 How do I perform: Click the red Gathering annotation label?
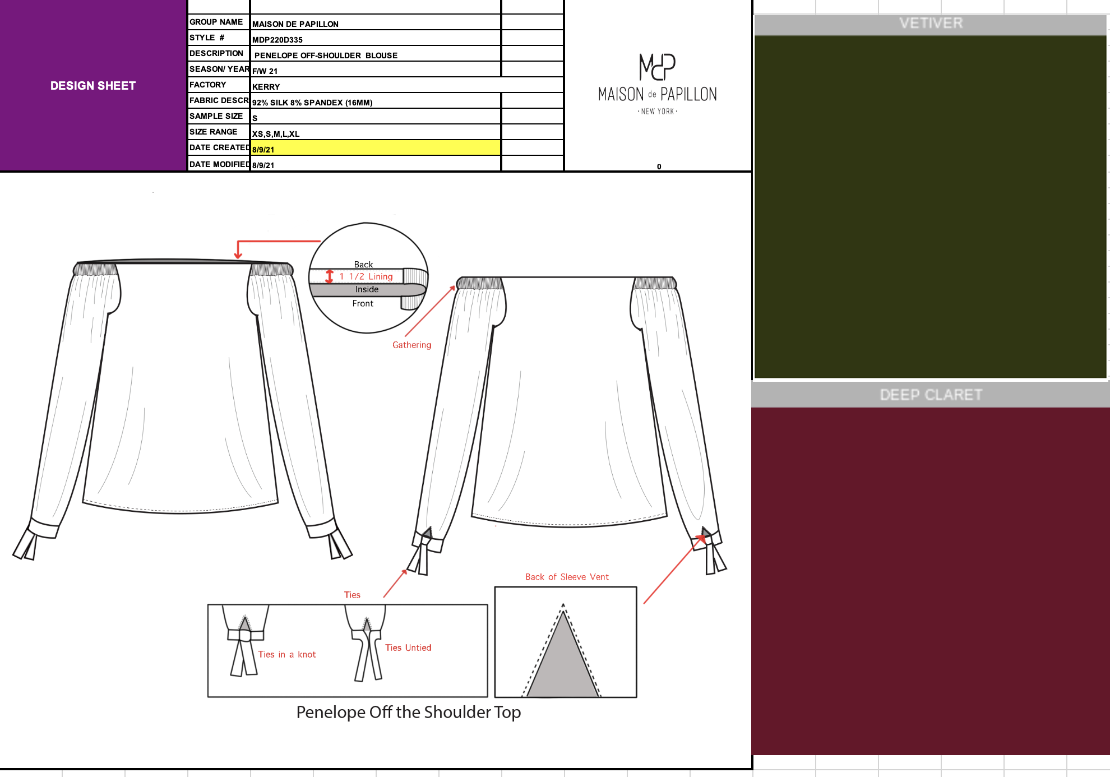click(x=411, y=345)
